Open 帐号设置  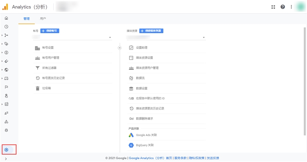(73, 48)
